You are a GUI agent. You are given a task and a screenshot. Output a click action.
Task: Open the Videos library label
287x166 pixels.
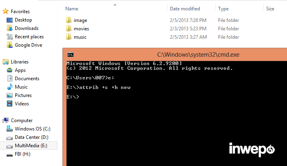22,104
